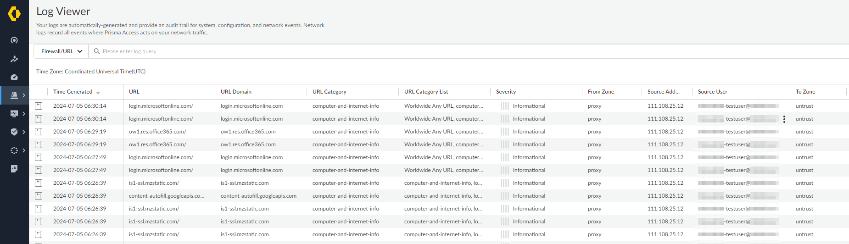The image size is (849, 244).
Task: Open log detail icon for first row
Action: pyautogui.click(x=39, y=106)
